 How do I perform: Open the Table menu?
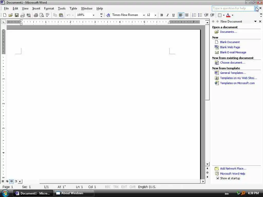point(73,8)
